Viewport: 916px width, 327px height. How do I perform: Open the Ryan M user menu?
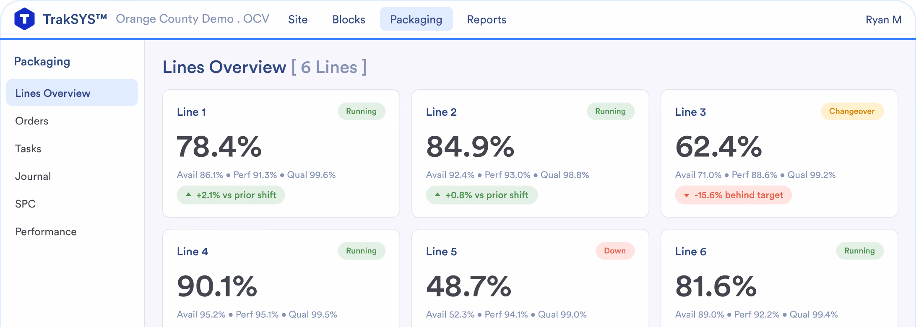(x=883, y=20)
